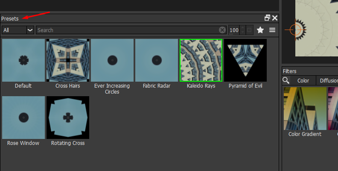Image resolution: width=338 pixels, height=171 pixels.
Task: Click the thumbnail size reset button
Action: pyautogui.click(x=250, y=30)
